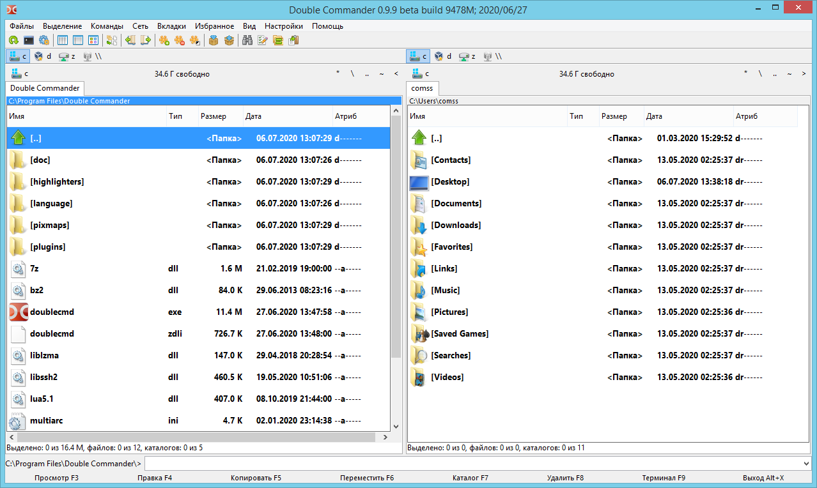Click Выход Alt+X button
Viewport: 817px width, 488px height.
pos(763,478)
